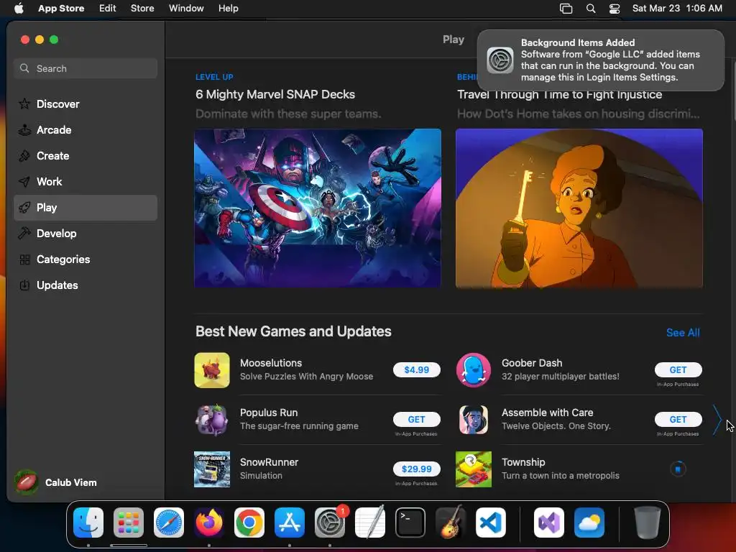Select the Play rocket icon

24,208
